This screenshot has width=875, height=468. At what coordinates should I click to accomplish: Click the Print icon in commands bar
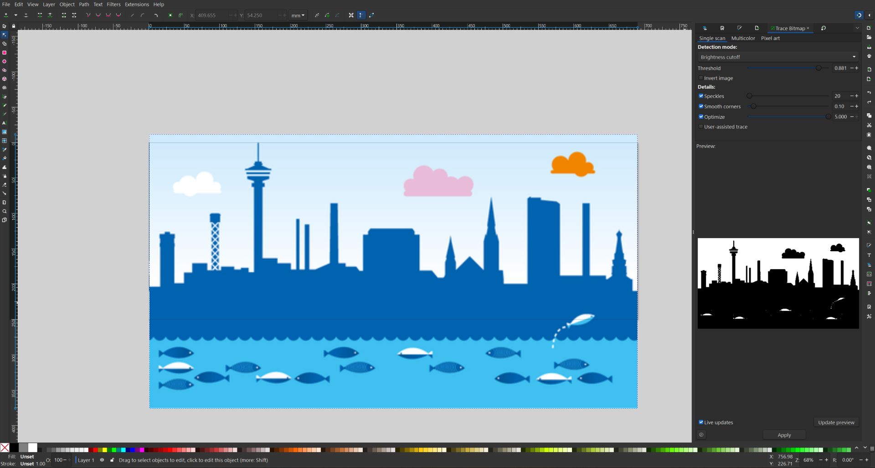point(869,56)
